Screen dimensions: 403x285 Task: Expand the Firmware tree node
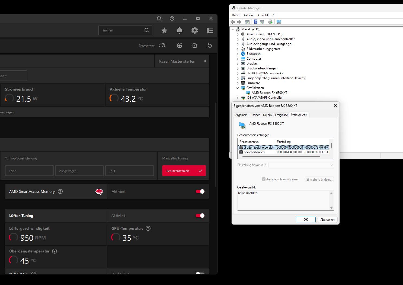coord(238,83)
